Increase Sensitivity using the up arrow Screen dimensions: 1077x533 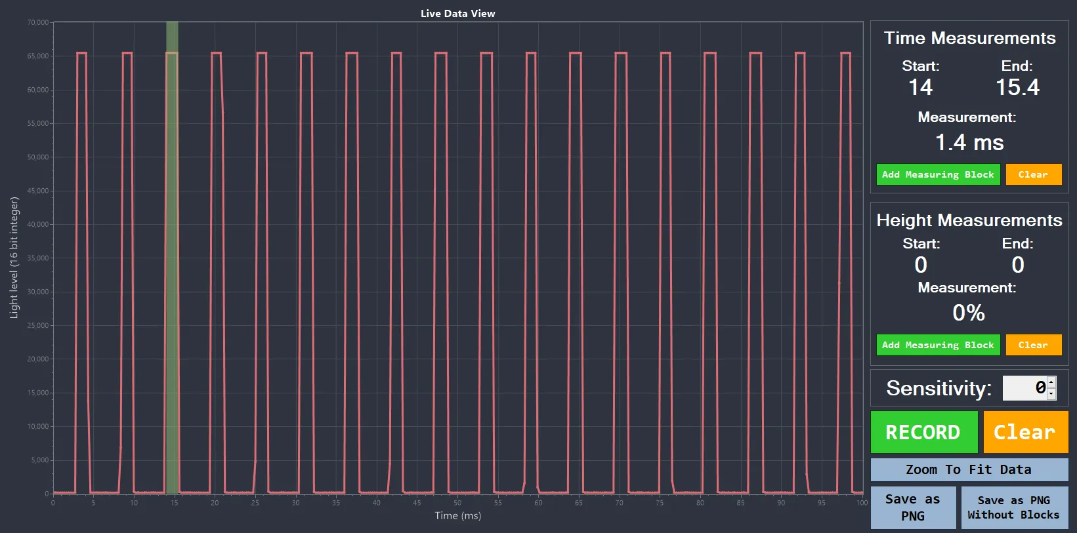1051,382
